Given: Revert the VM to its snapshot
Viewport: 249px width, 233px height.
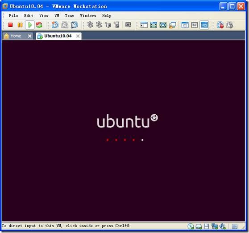Looking at the screenshot, I should [x=65, y=25].
